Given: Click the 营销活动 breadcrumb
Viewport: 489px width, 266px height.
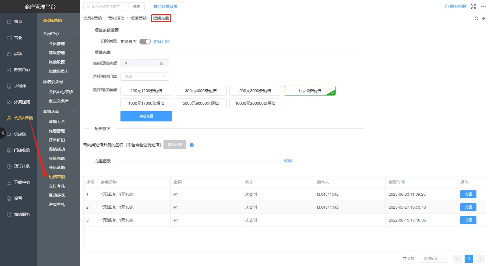Looking at the screenshot, I should coord(116,18).
